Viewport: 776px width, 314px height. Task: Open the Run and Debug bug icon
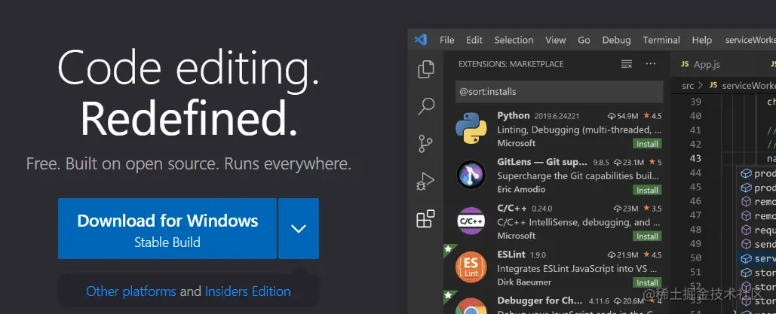tap(425, 181)
